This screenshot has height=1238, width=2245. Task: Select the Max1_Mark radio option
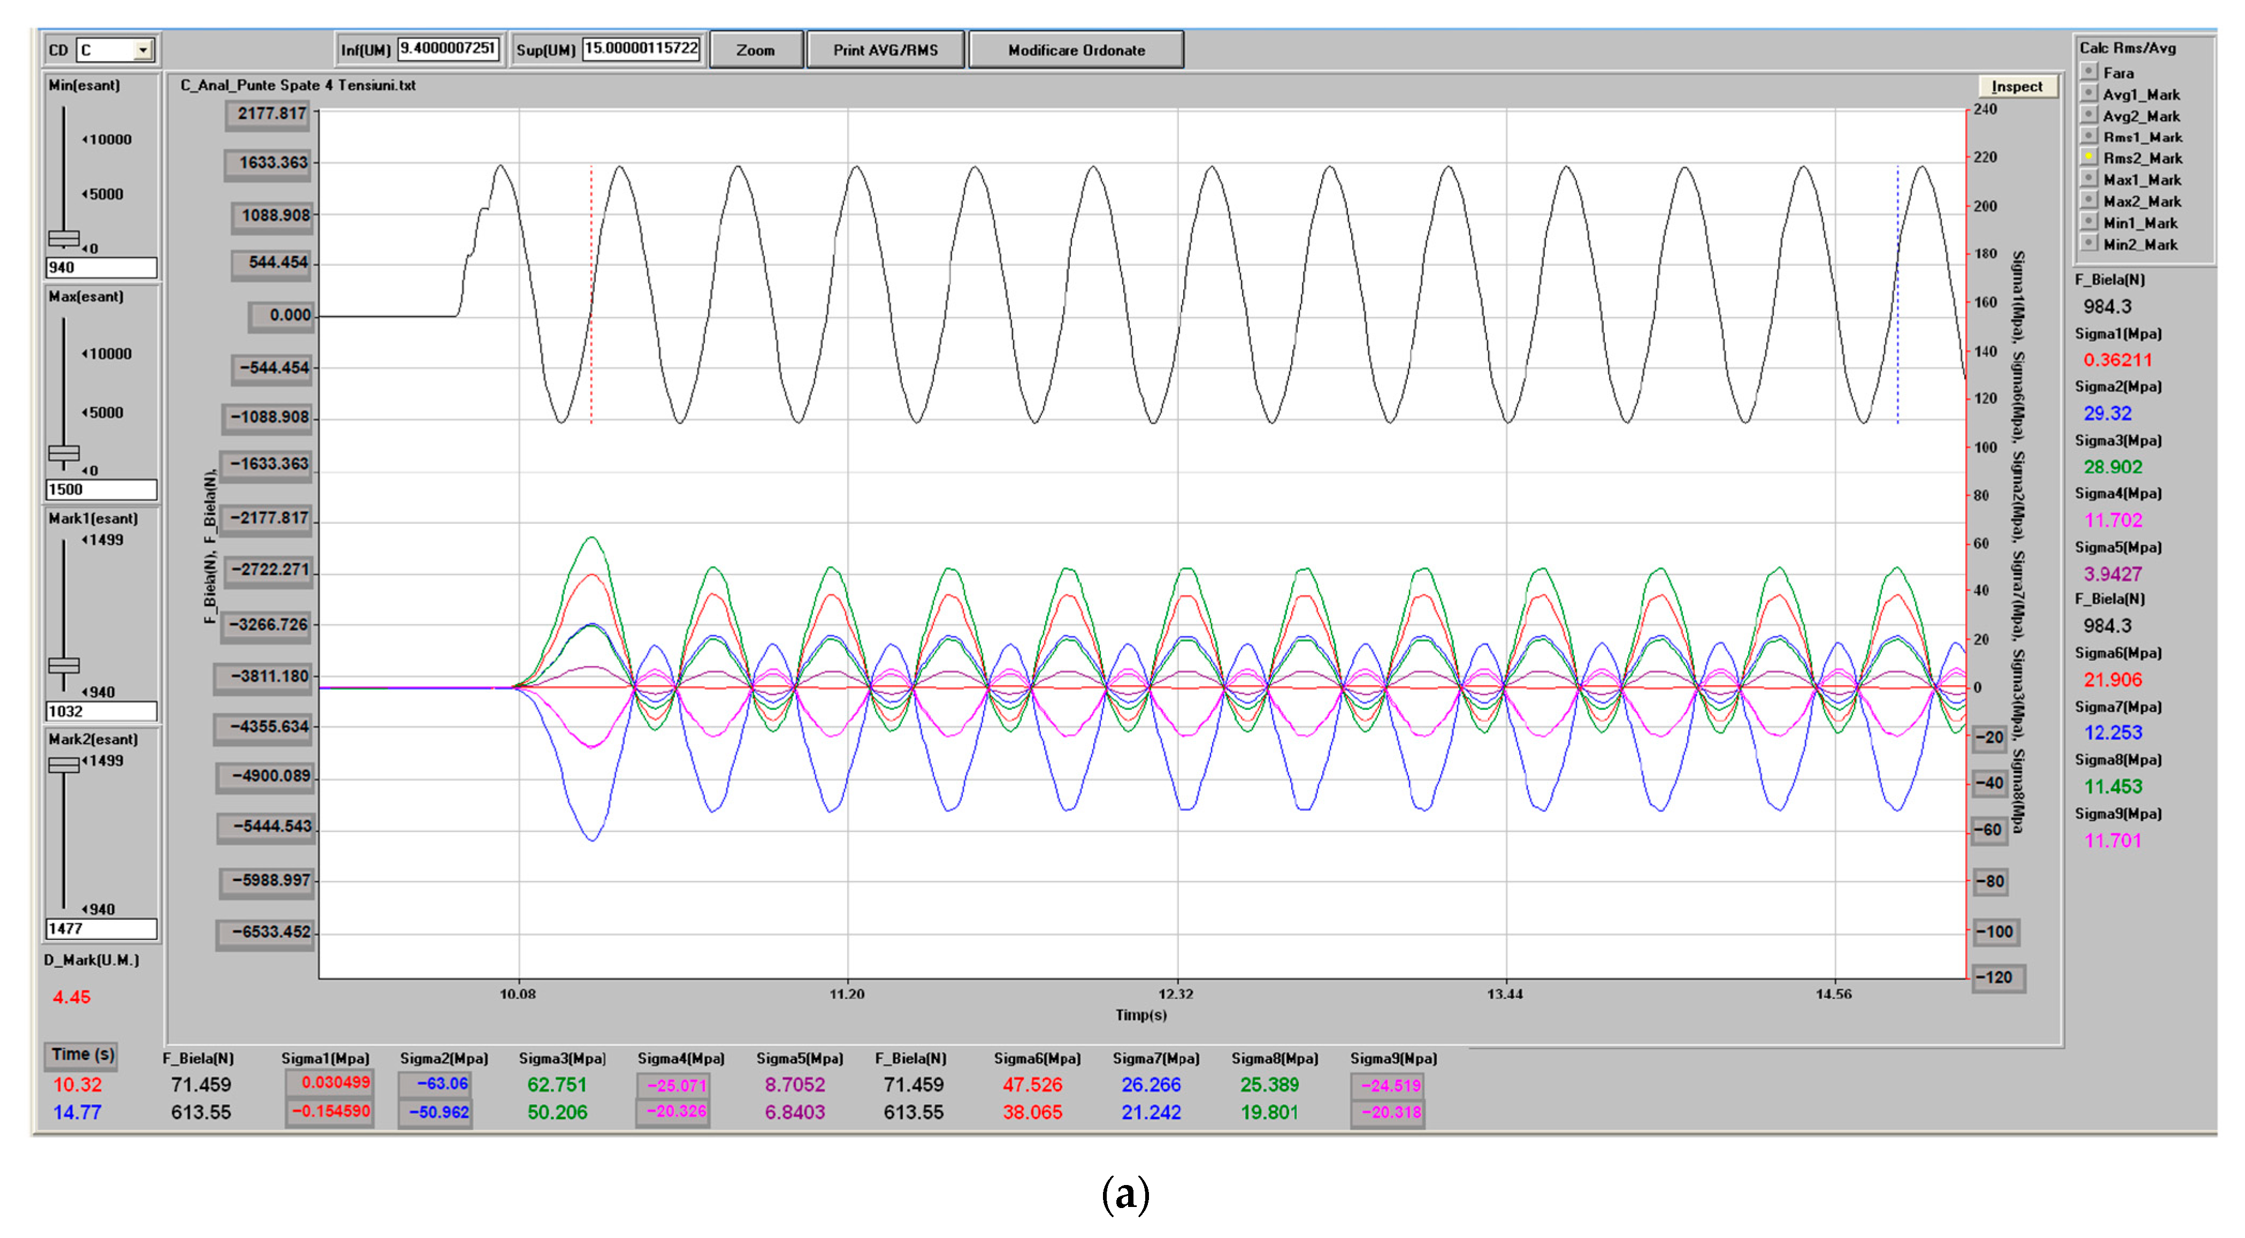2088,179
